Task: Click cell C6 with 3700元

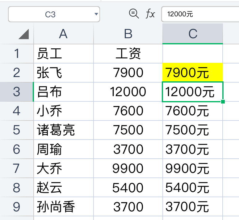Action: (x=193, y=149)
